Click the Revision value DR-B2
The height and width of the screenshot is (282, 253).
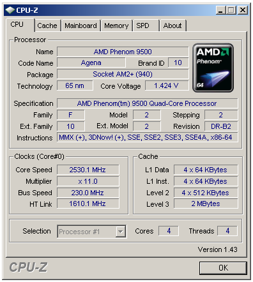pos(221,126)
